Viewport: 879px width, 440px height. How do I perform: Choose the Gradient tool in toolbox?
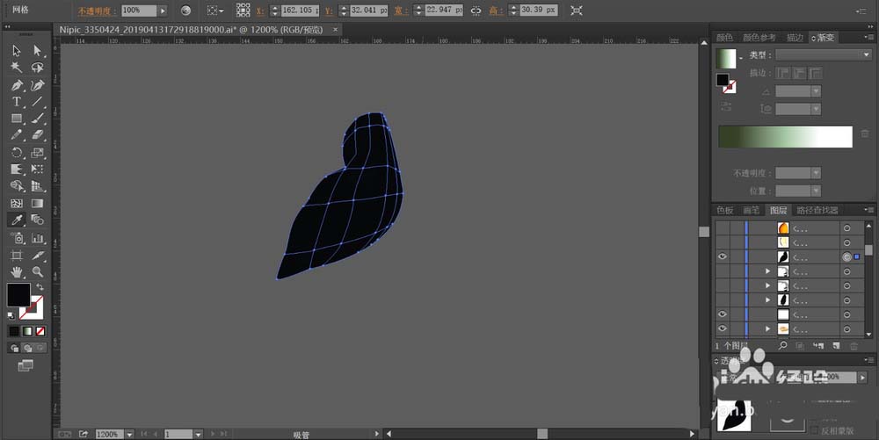coord(37,203)
